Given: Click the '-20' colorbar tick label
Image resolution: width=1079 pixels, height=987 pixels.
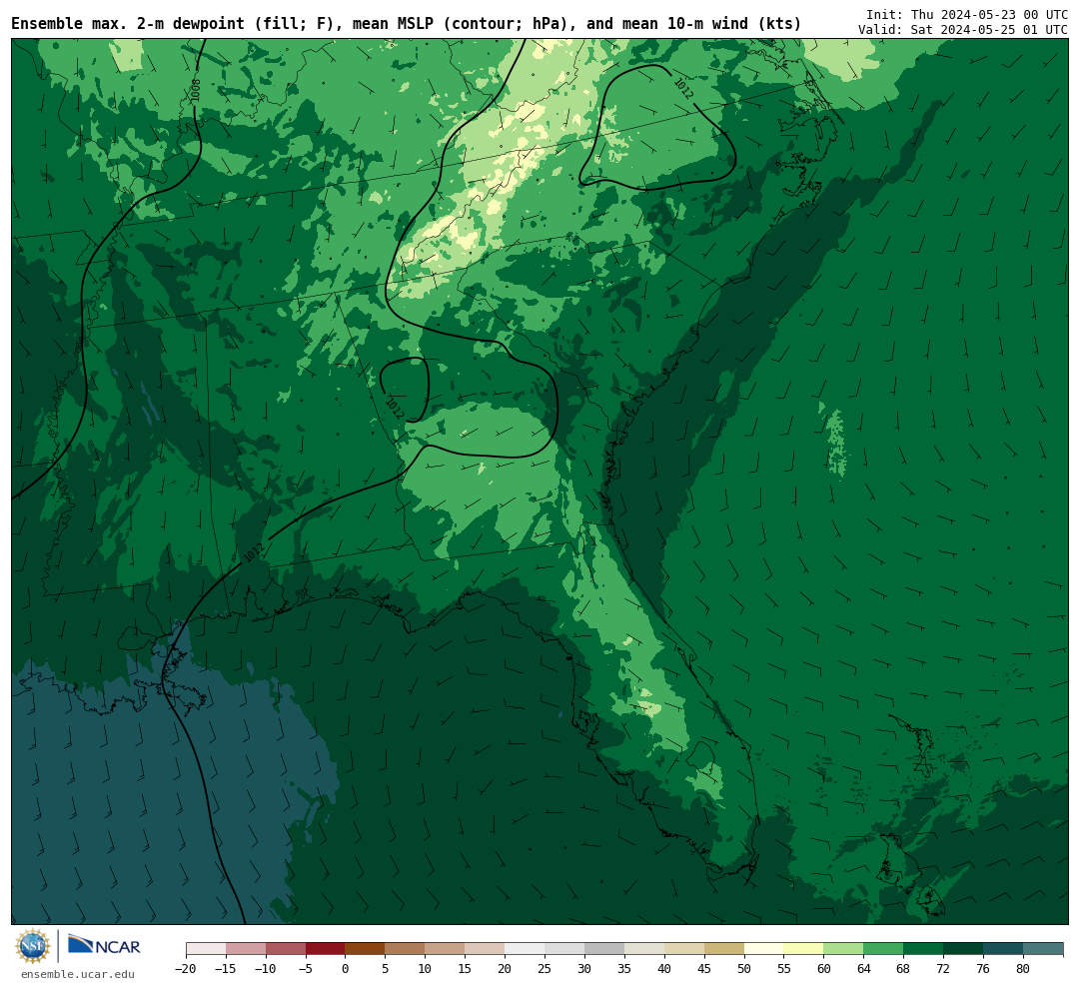Looking at the screenshot, I should coord(186,968).
